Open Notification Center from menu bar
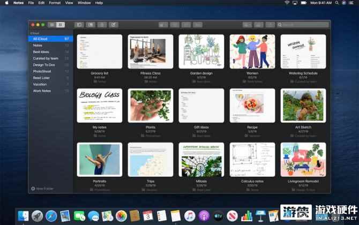359x225 pixels. click(351, 3)
